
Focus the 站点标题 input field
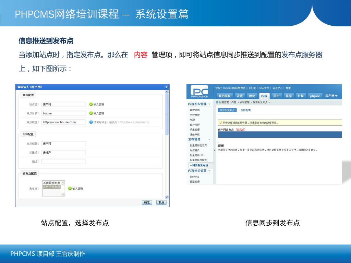point(63,143)
